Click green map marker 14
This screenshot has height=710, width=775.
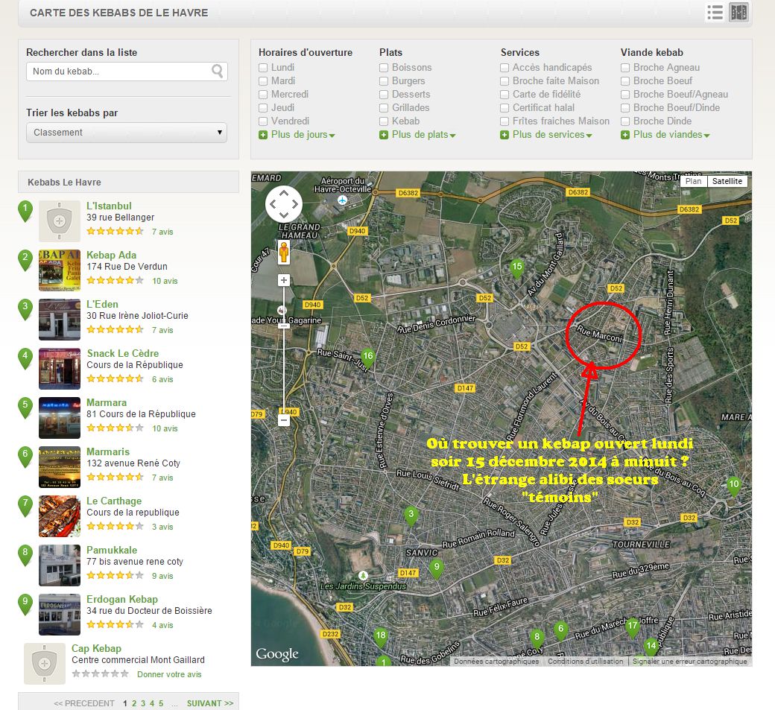pos(651,647)
